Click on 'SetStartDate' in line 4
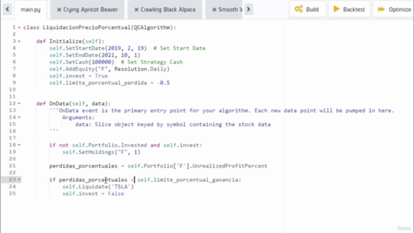The width and height of the screenshot is (414, 233). click(x=85, y=48)
